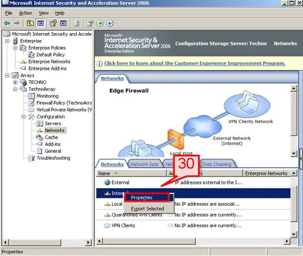The image size is (303, 256).
Task: Click the green Back arrow toolbar icon
Action: coord(7,23)
